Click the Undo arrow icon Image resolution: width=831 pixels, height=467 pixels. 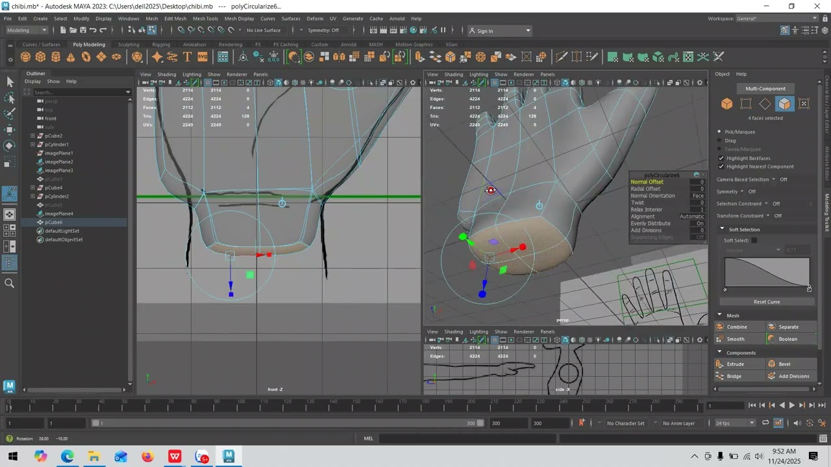pyautogui.click(x=93, y=30)
